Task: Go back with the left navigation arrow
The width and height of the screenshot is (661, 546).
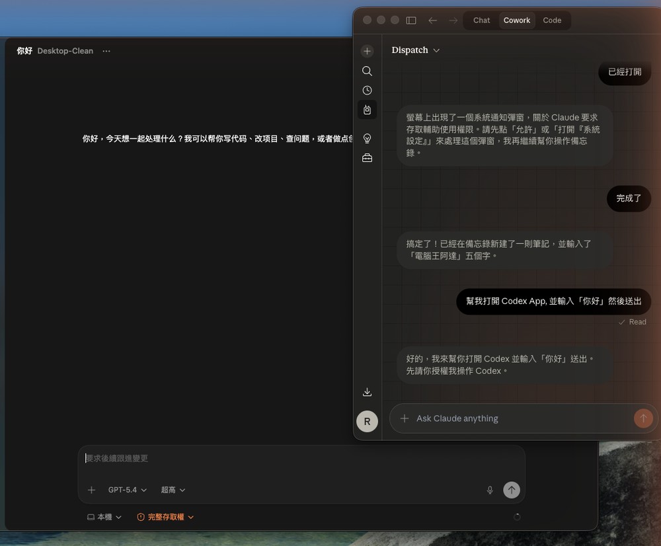Action: click(x=433, y=20)
